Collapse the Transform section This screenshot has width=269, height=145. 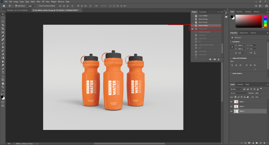pos(231,42)
